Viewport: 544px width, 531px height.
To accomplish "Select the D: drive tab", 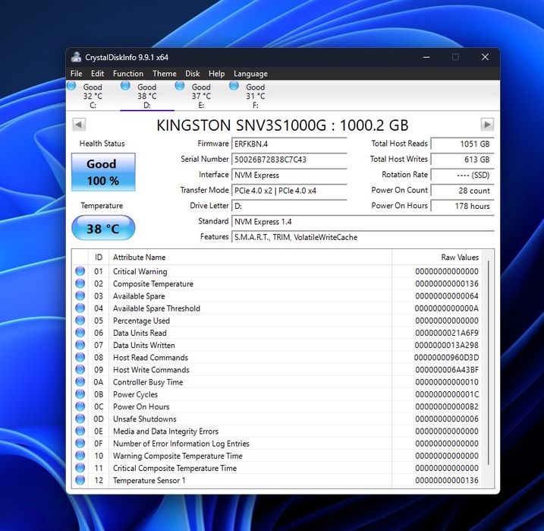I will 147,96.
